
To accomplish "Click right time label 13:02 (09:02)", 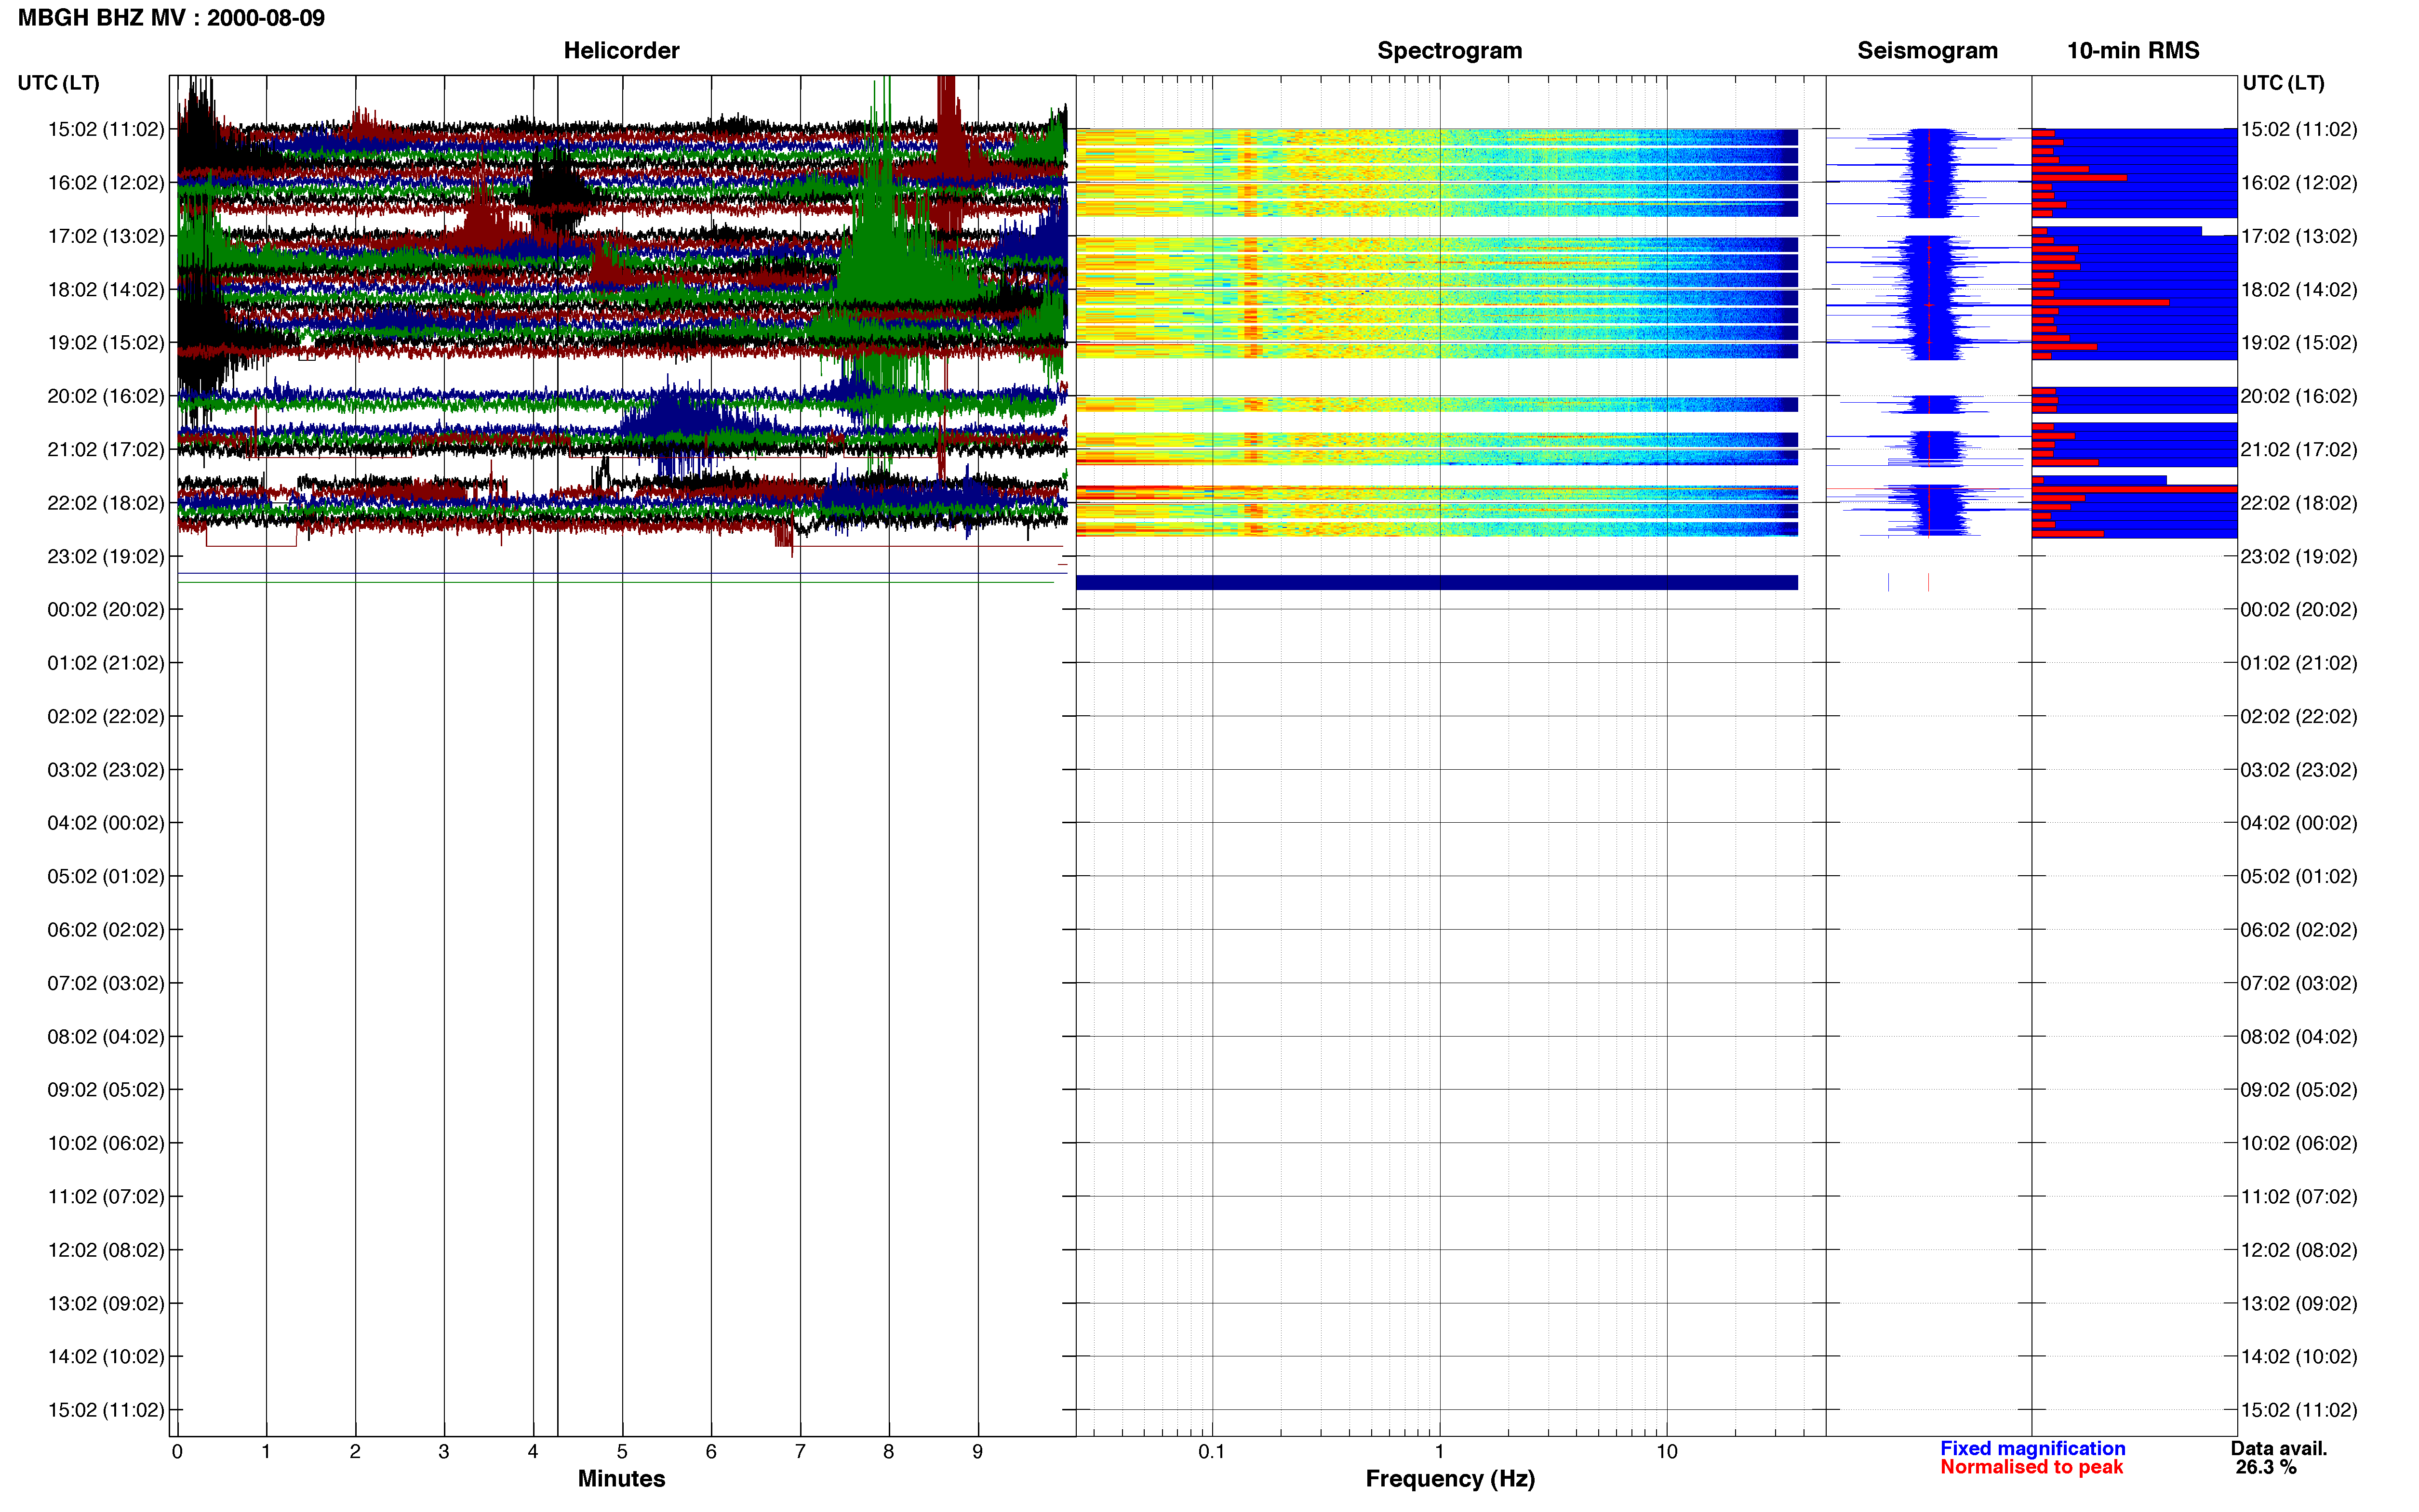I will (x=2299, y=1303).
